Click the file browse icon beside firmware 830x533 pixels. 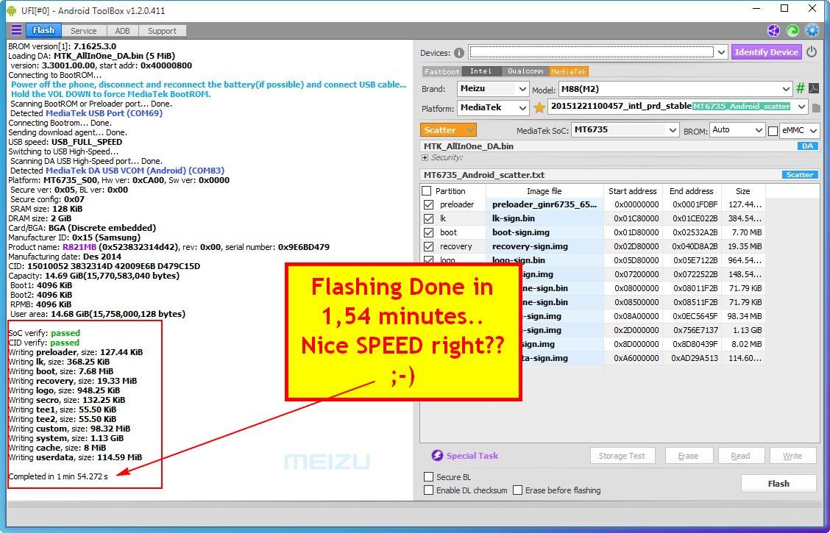point(816,107)
